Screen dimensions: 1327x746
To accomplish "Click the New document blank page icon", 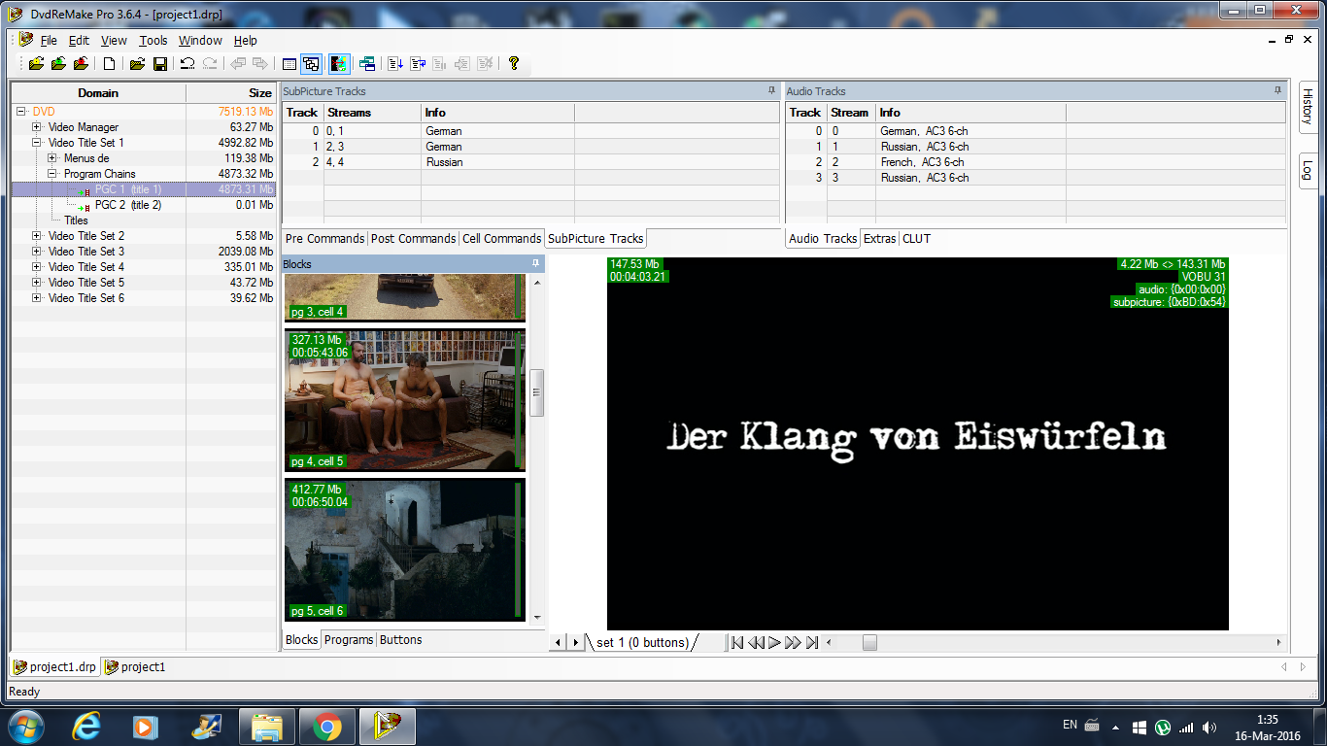I will [x=110, y=64].
